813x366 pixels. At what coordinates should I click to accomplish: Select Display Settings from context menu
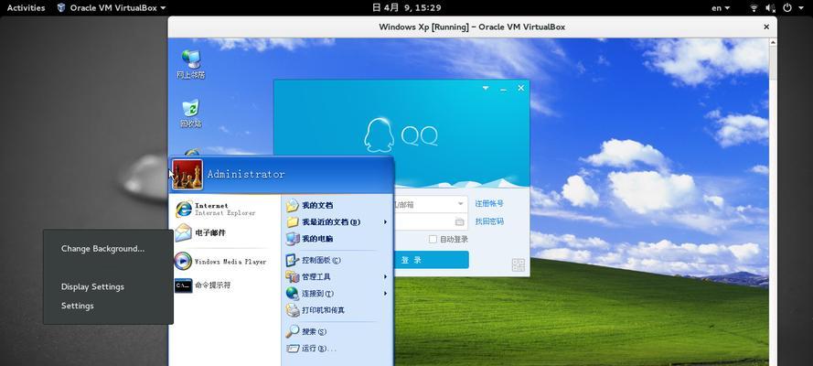[x=92, y=286]
